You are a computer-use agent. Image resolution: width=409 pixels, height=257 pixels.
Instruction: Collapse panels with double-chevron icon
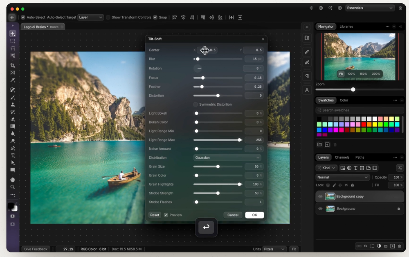point(400,27)
